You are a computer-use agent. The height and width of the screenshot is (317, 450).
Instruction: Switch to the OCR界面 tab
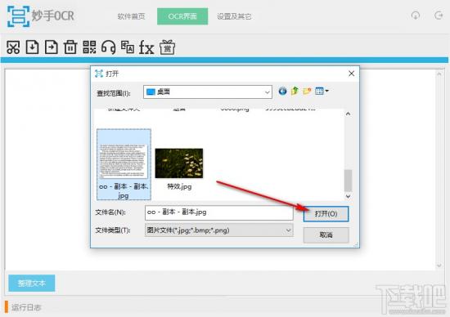click(182, 16)
